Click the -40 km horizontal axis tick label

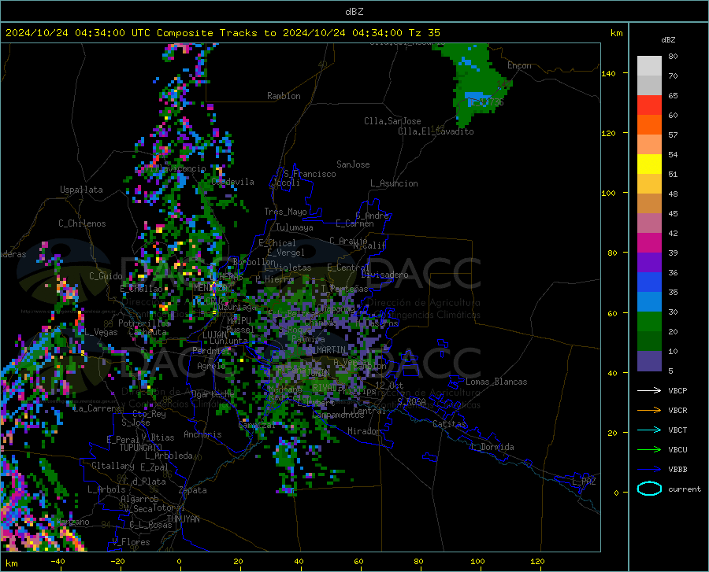coord(58,561)
